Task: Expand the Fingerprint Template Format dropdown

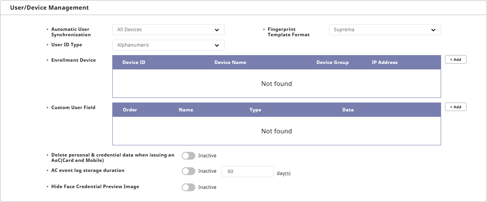Action: coord(384,30)
